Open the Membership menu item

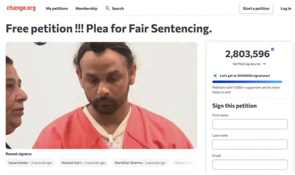[86, 9]
